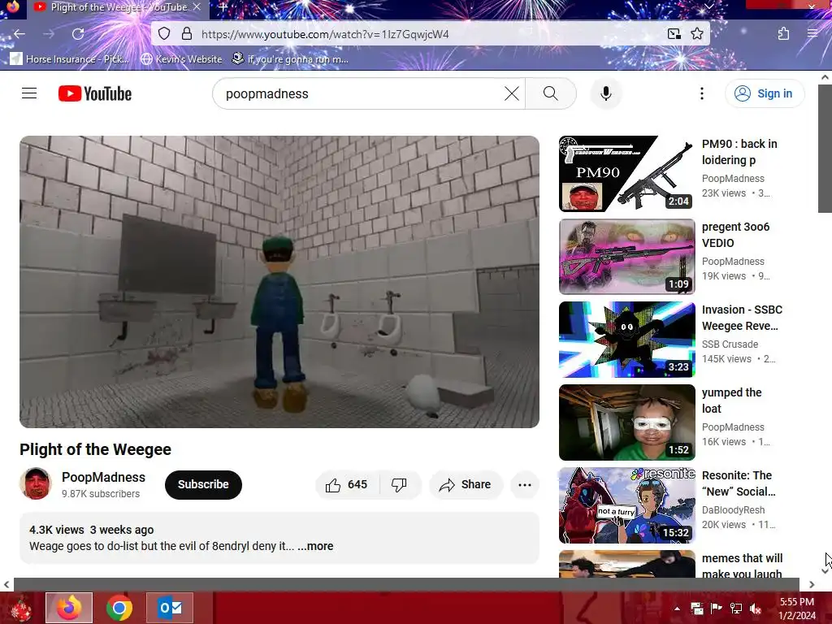Open picture-in-picture icon in address bar
This screenshot has height=624, width=832.
[x=674, y=34]
